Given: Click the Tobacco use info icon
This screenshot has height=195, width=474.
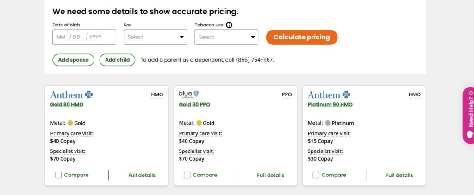Looking at the screenshot, I should [229, 25].
